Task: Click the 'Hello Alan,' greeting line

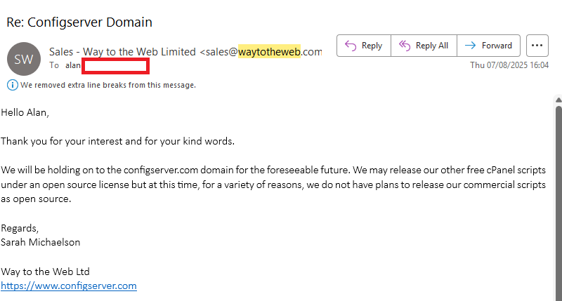Action: point(25,112)
